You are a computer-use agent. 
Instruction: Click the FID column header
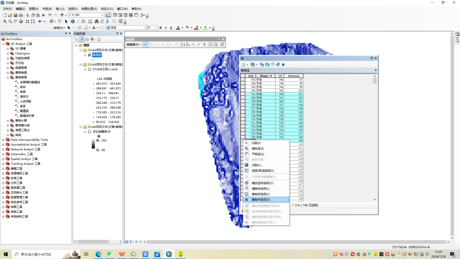tap(250, 76)
